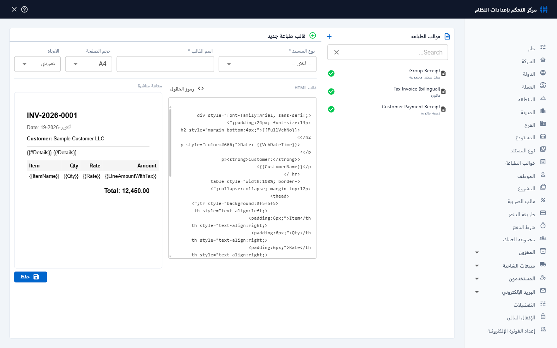The image size is (557, 348).
Task: Open العملة currency settings icon
Action: (543, 85)
